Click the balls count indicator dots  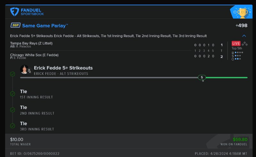tap(239, 53)
